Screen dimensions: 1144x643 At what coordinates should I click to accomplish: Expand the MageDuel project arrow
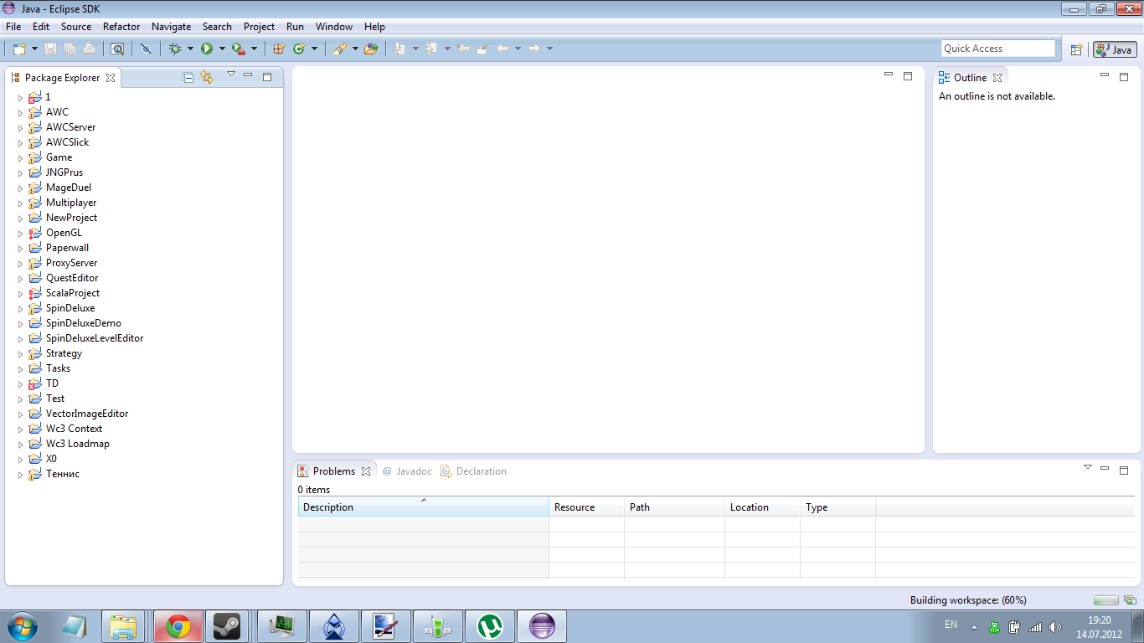(21, 188)
